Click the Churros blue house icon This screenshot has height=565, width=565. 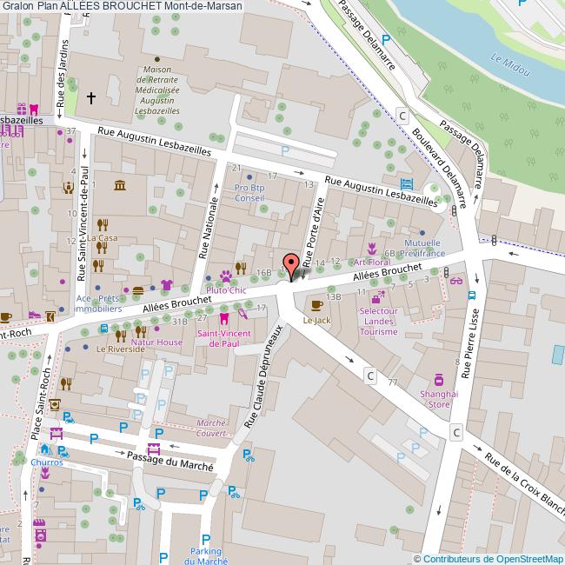point(44,449)
